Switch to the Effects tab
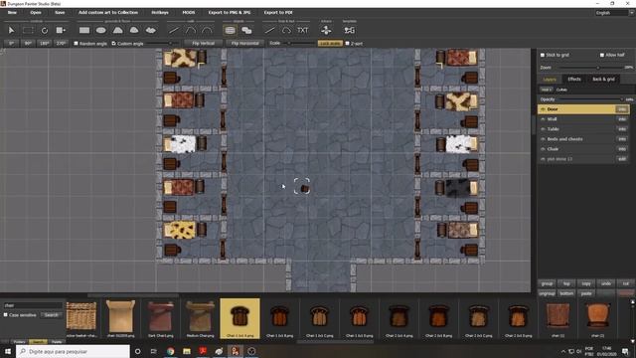Viewport: 636px width, 358px height. click(574, 80)
